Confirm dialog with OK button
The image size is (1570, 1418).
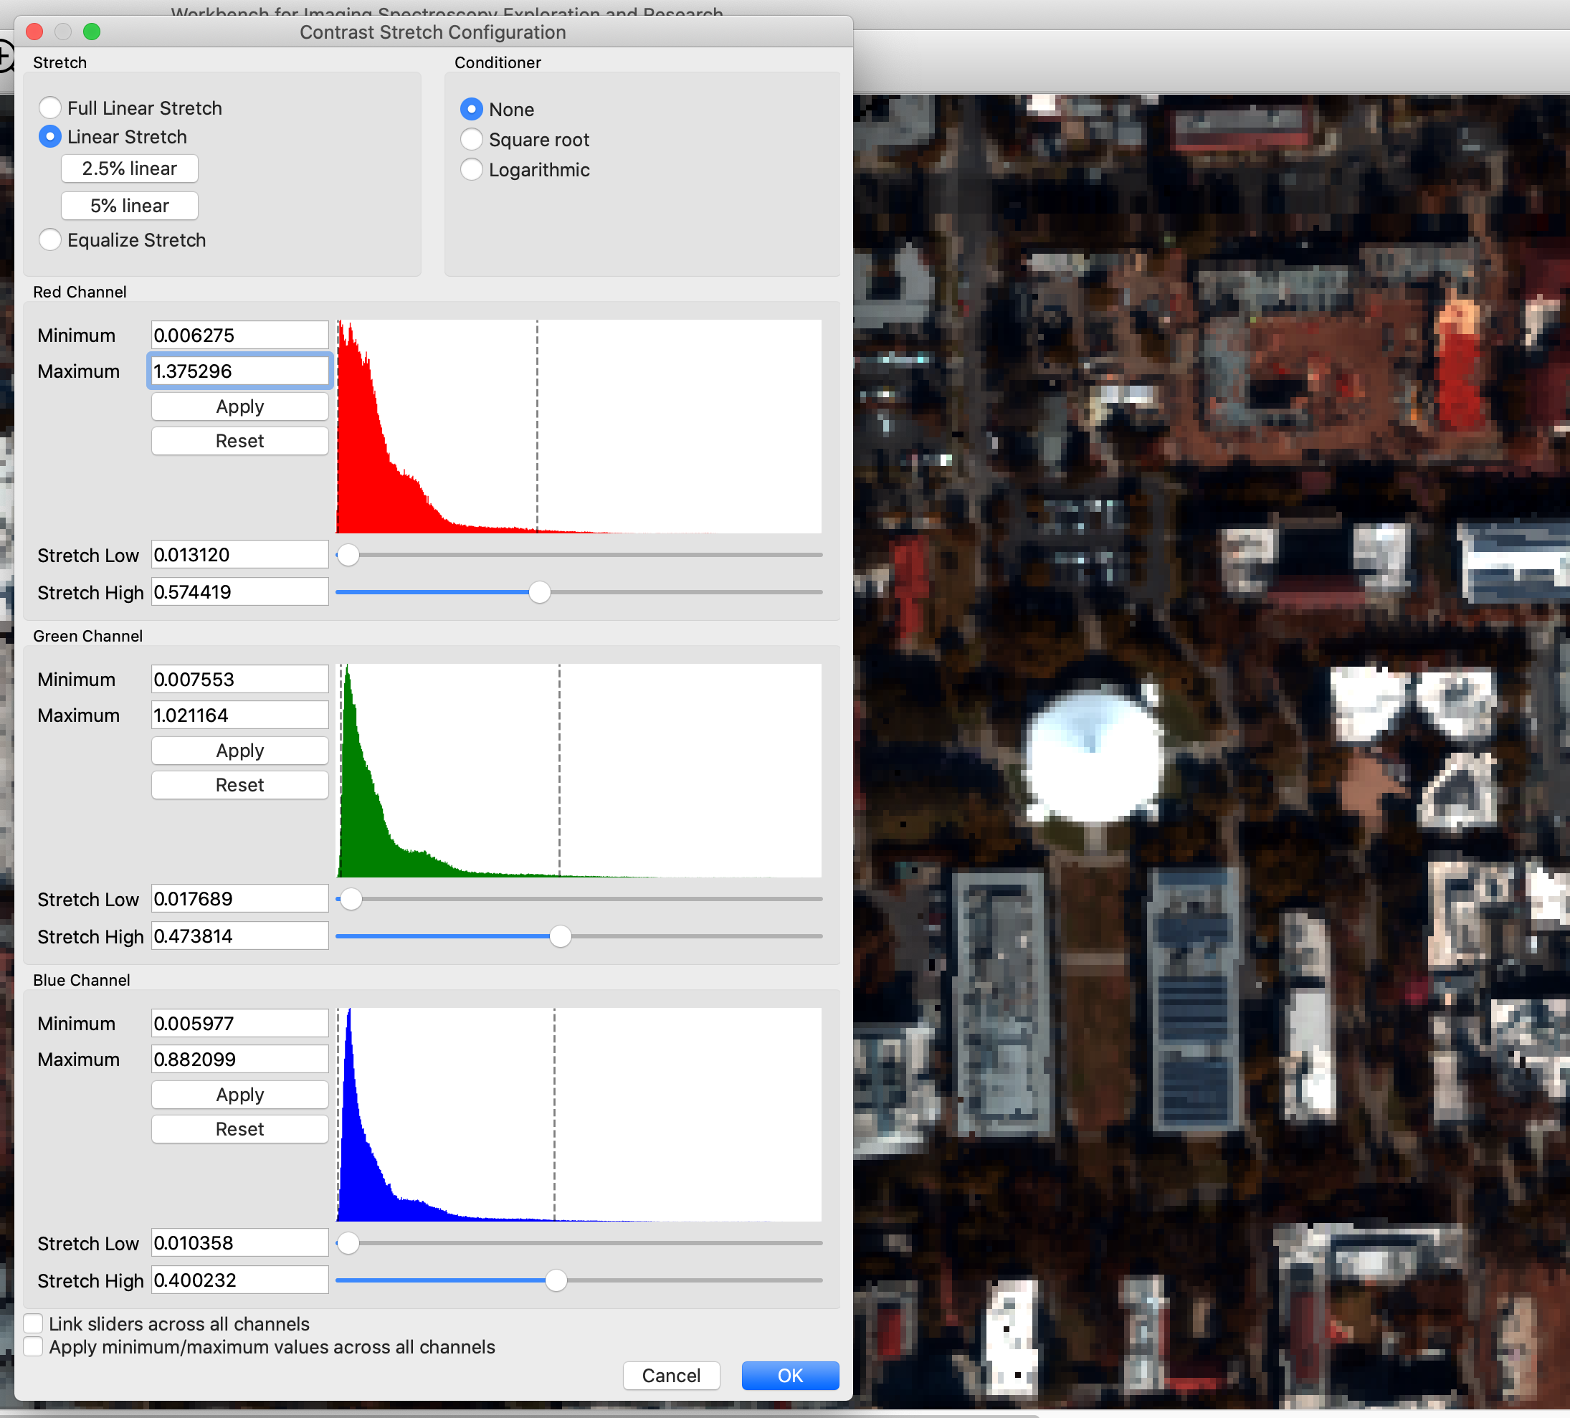tap(790, 1375)
